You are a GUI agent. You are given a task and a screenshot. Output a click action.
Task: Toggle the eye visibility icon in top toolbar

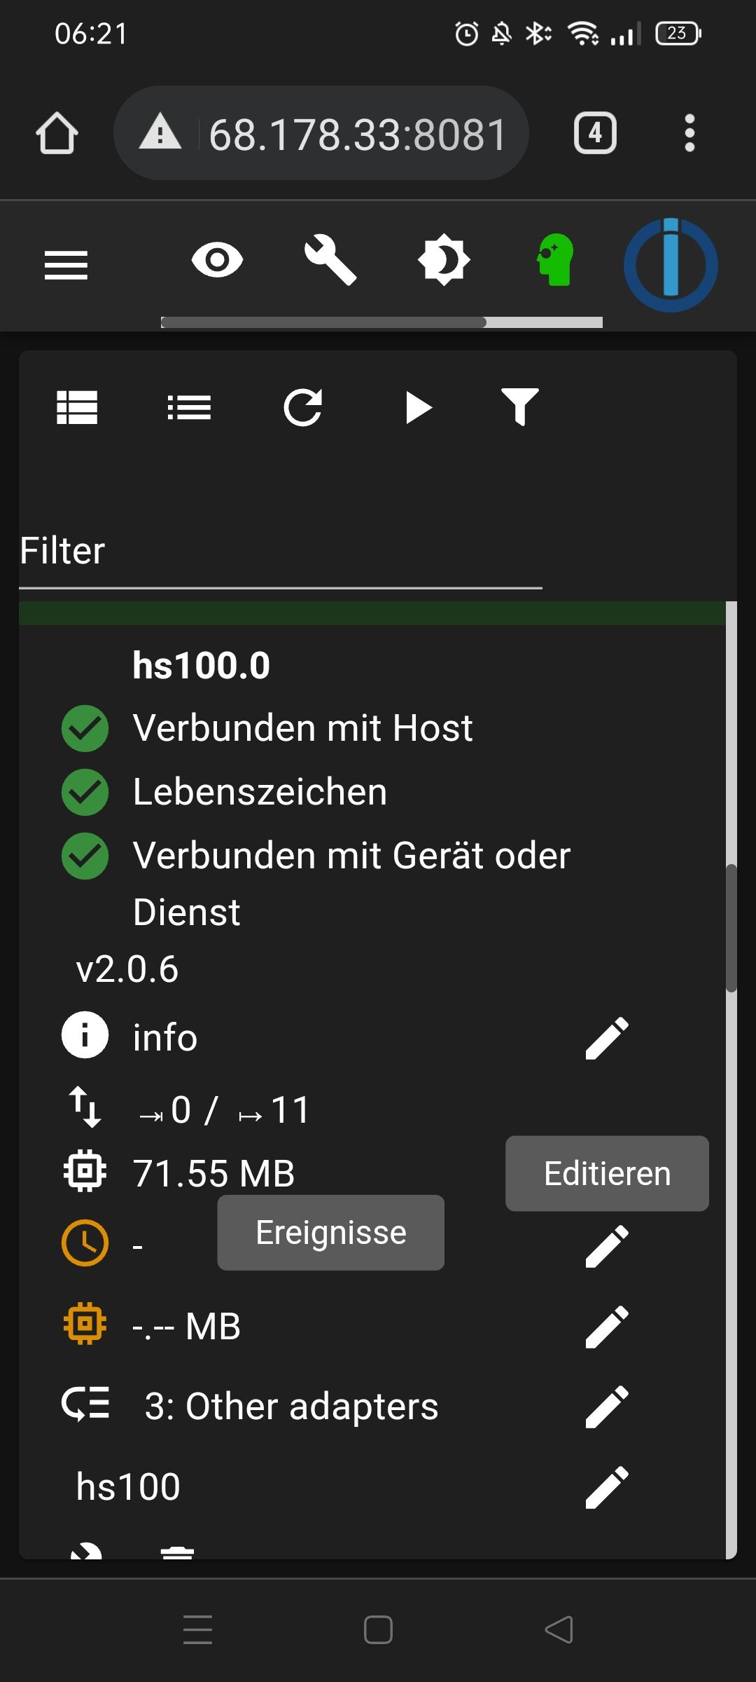(x=217, y=260)
